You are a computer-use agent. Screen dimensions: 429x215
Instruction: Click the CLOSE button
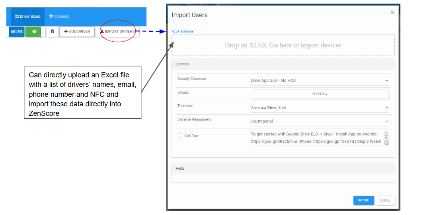(385, 200)
